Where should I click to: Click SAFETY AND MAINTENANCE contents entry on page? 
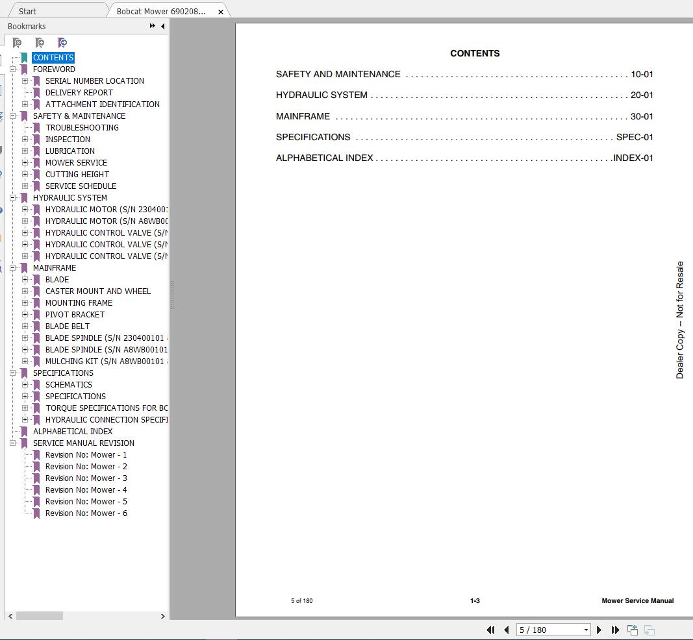point(464,74)
